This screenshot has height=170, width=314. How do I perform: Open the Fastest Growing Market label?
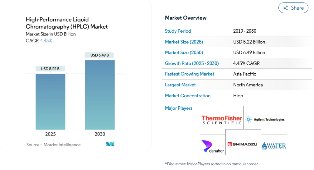[190, 74]
